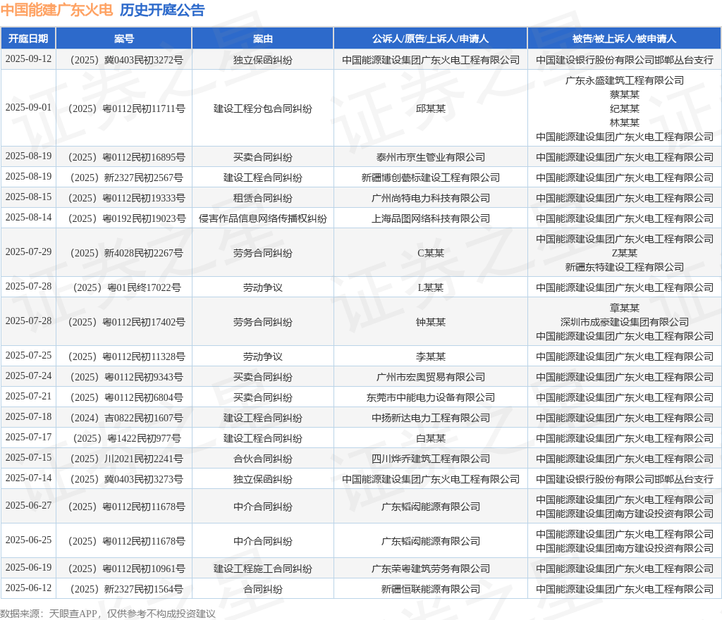Click plaintiff 钟某某
The image size is (722, 620).
[x=431, y=322]
